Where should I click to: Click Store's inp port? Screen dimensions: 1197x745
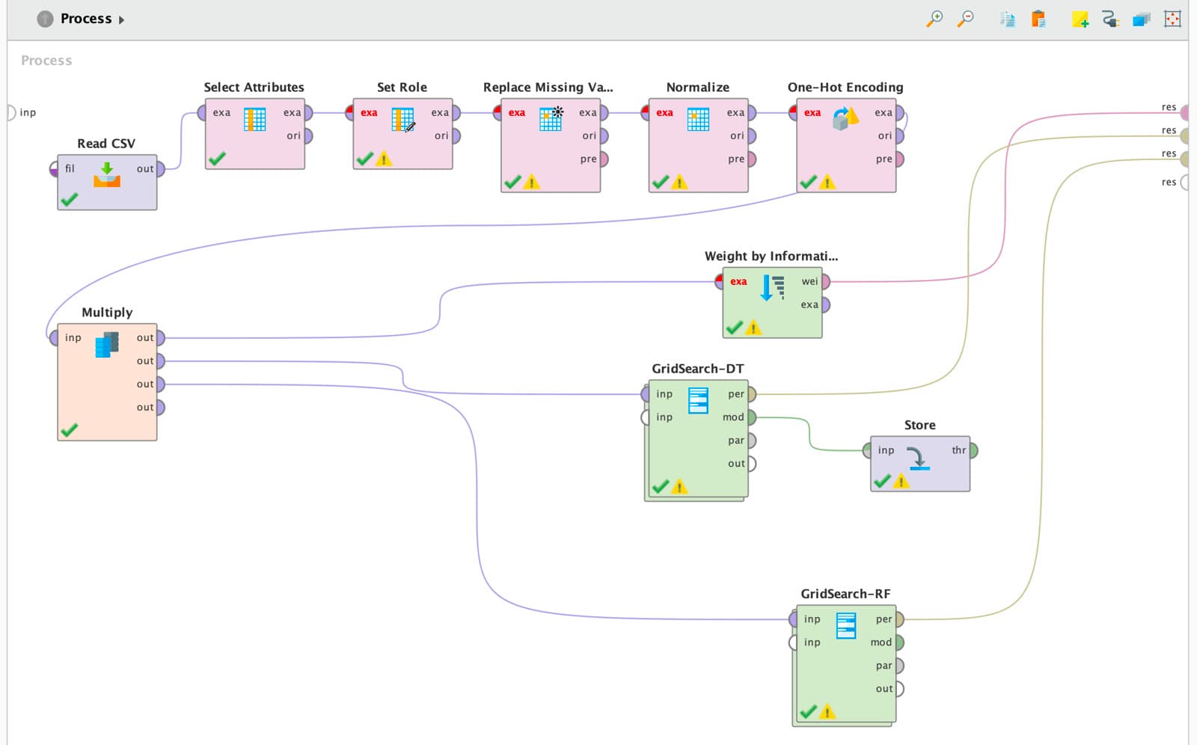pyautogui.click(x=867, y=450)
